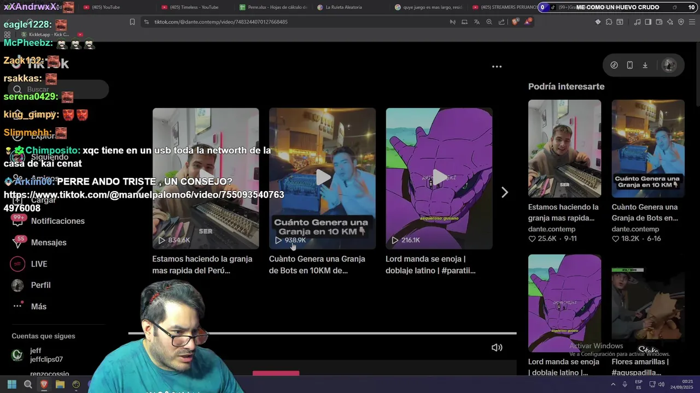Image resolution: width=700 pixels, height=393 pixels.
Task: Show hidden system tray icons chevron
Action: [x=613, y=384]
